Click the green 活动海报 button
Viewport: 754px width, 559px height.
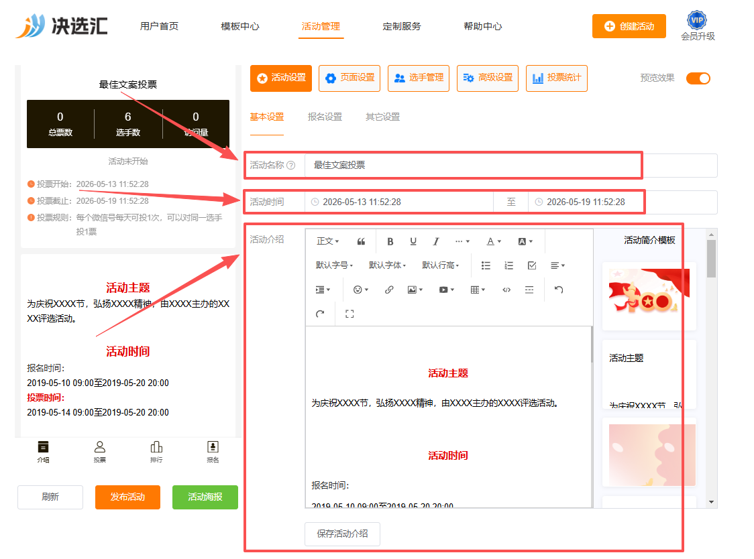(205, 497)
